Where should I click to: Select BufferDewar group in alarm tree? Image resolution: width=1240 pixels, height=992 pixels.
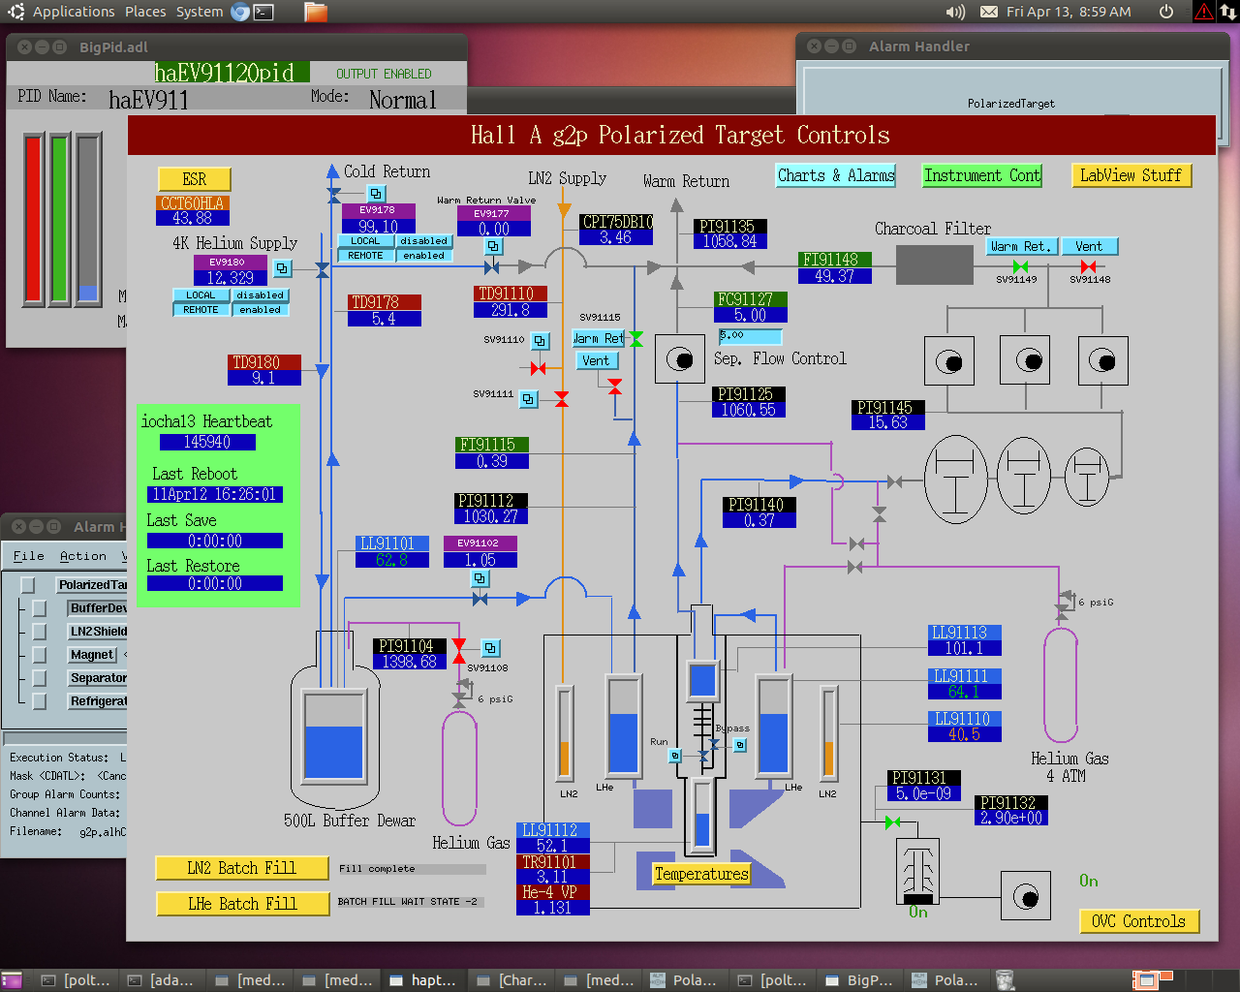point(98,608)
